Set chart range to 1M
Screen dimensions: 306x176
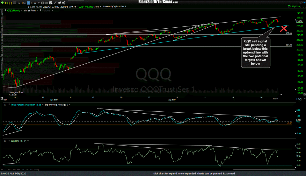(23, 169)
